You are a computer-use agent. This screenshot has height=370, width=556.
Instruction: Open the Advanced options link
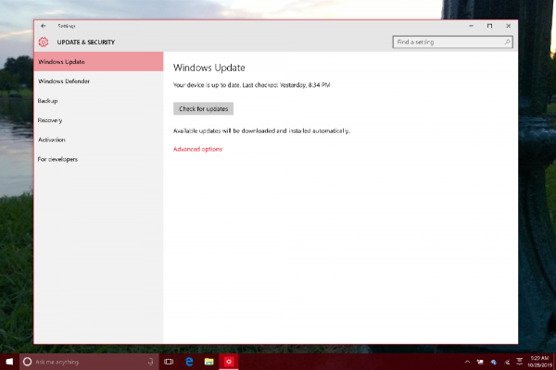[x=197, y=149]
